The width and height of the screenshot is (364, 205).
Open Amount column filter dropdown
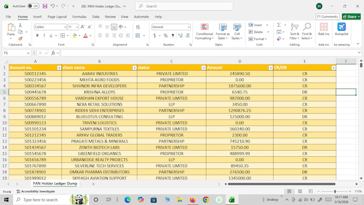pos(270,68)
